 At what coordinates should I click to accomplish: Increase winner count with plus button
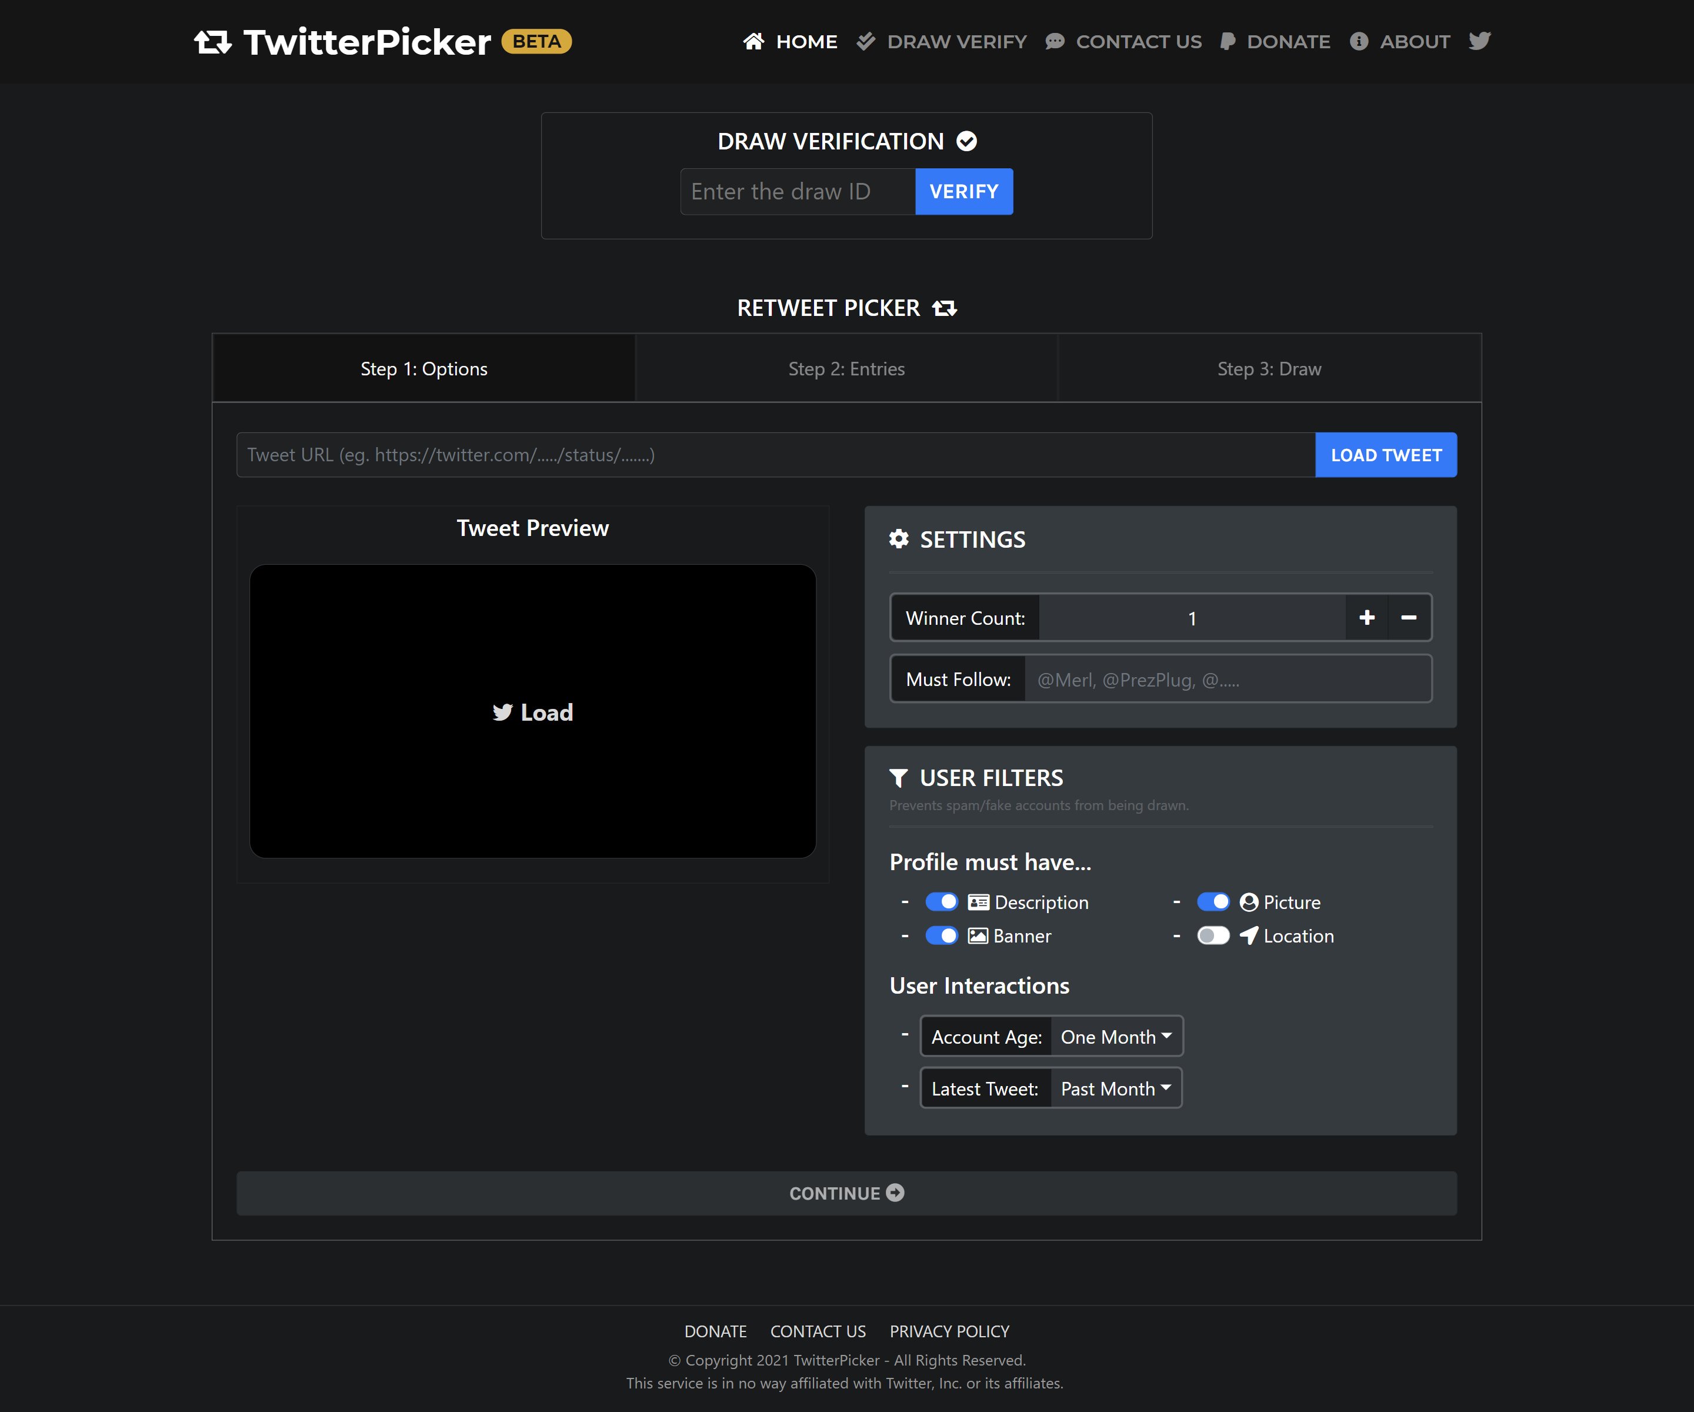coord(1366,618)
